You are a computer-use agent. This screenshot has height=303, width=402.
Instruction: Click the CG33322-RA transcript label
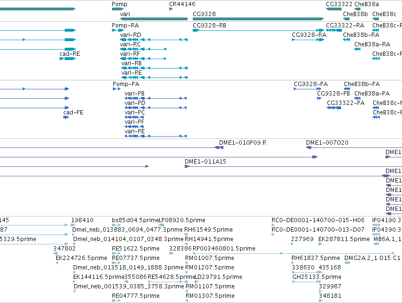345,26
